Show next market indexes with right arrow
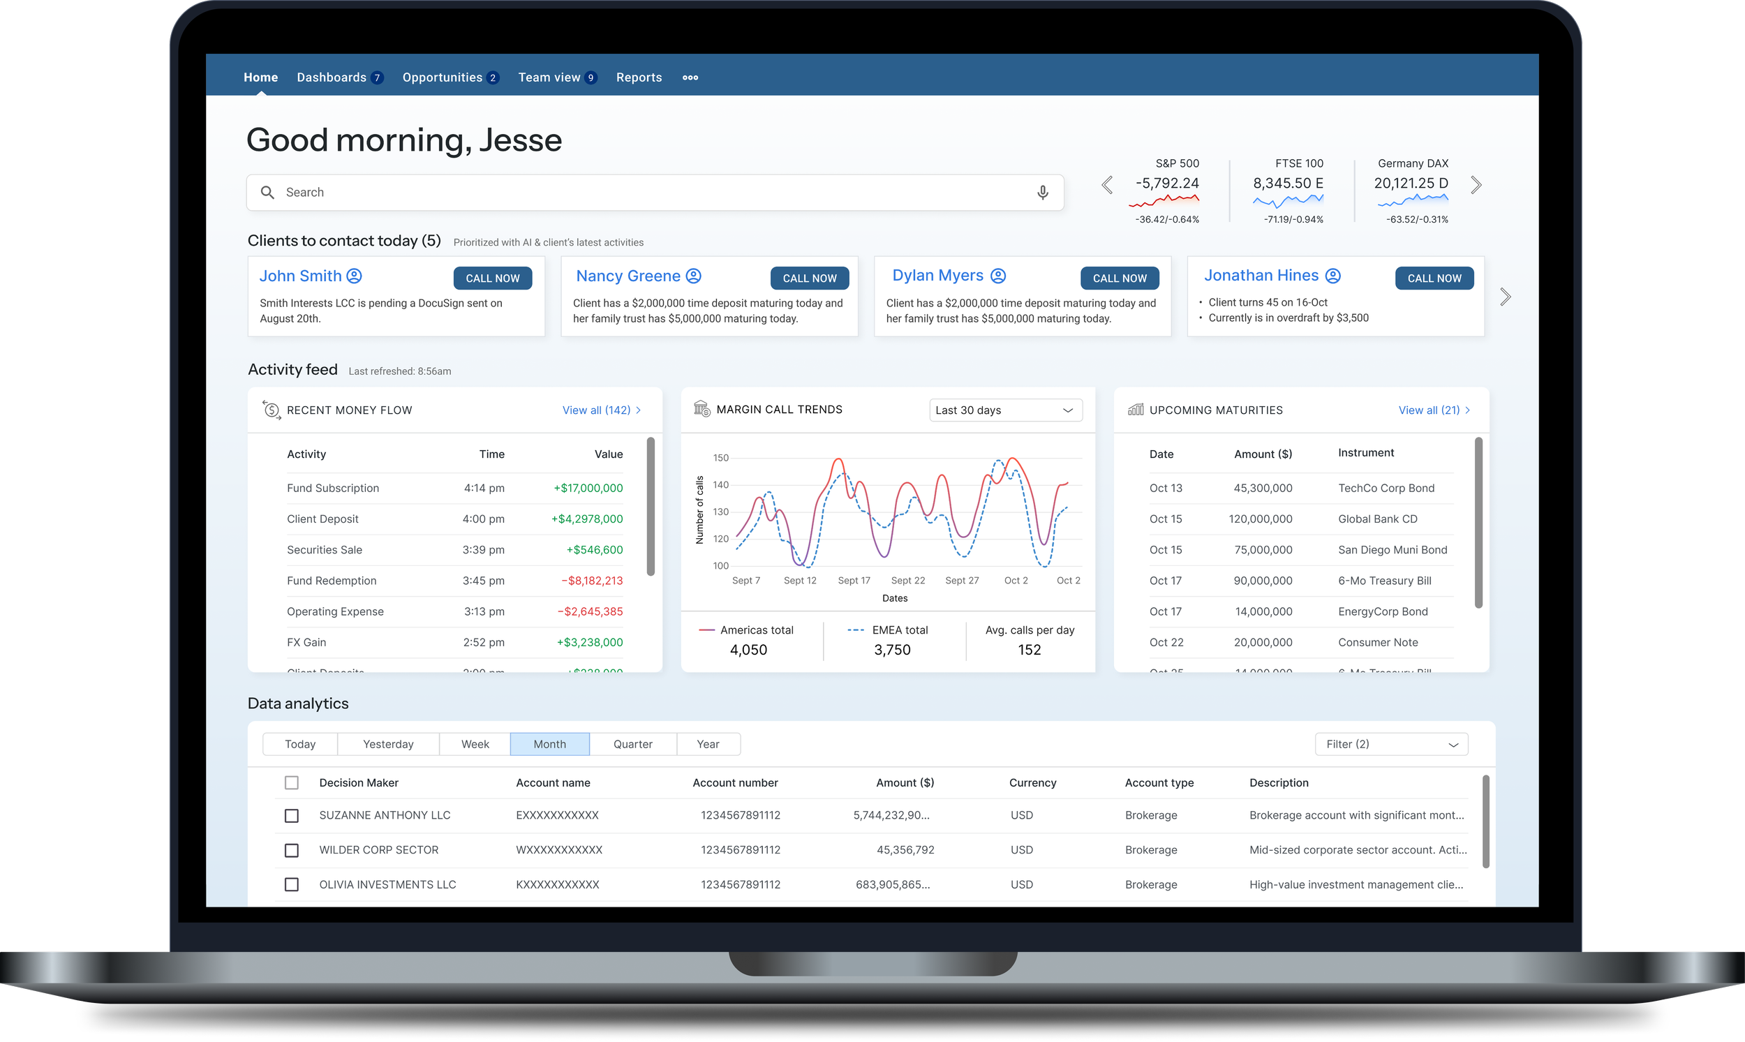 click(x=1476, y=186)
